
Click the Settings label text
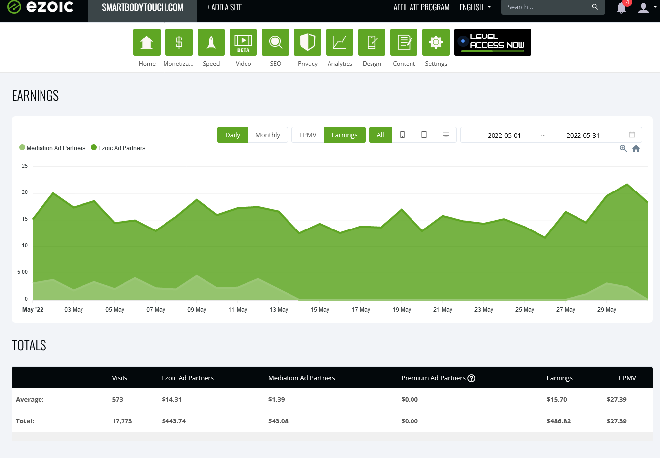[x=436, y=64]
